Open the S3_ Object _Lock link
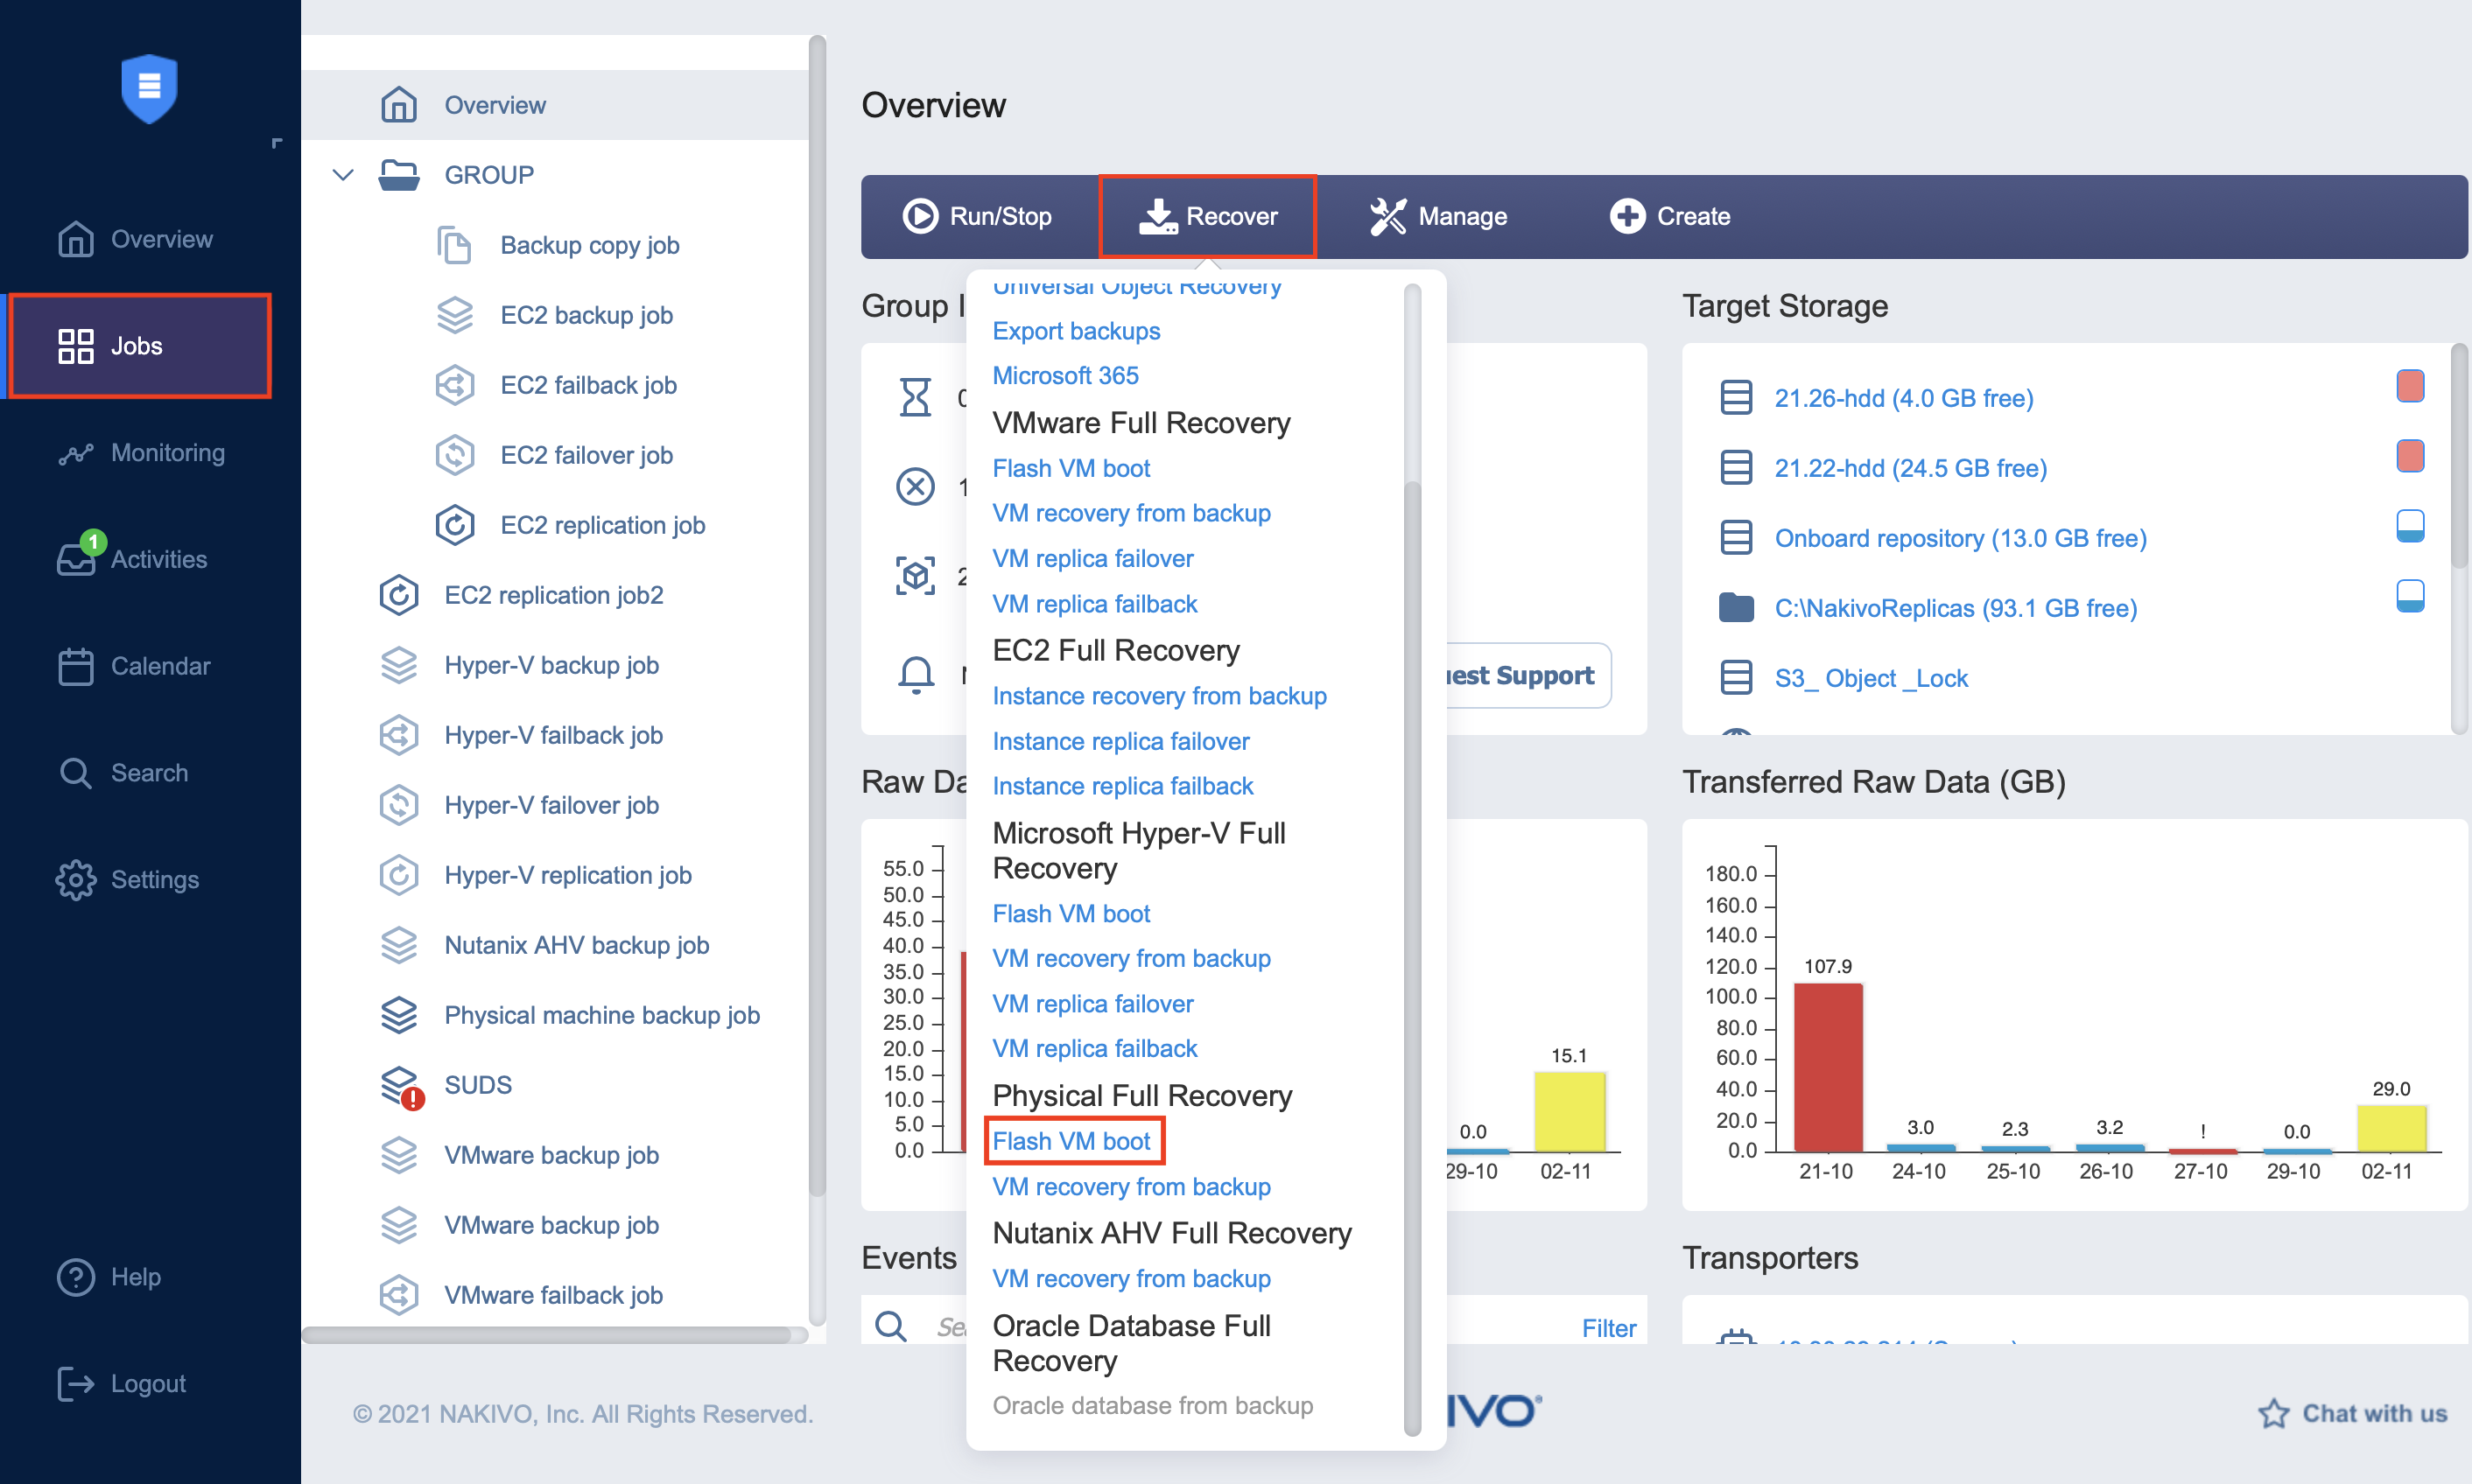Screen dimensions: 2472x1484 tap(1871, 678)
